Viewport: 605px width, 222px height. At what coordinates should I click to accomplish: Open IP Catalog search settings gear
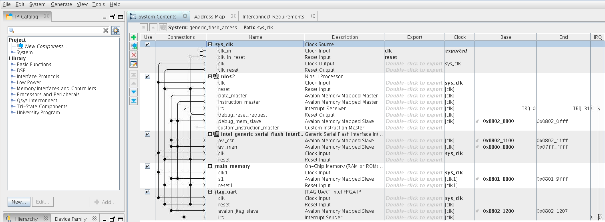[x=115, y=30]
